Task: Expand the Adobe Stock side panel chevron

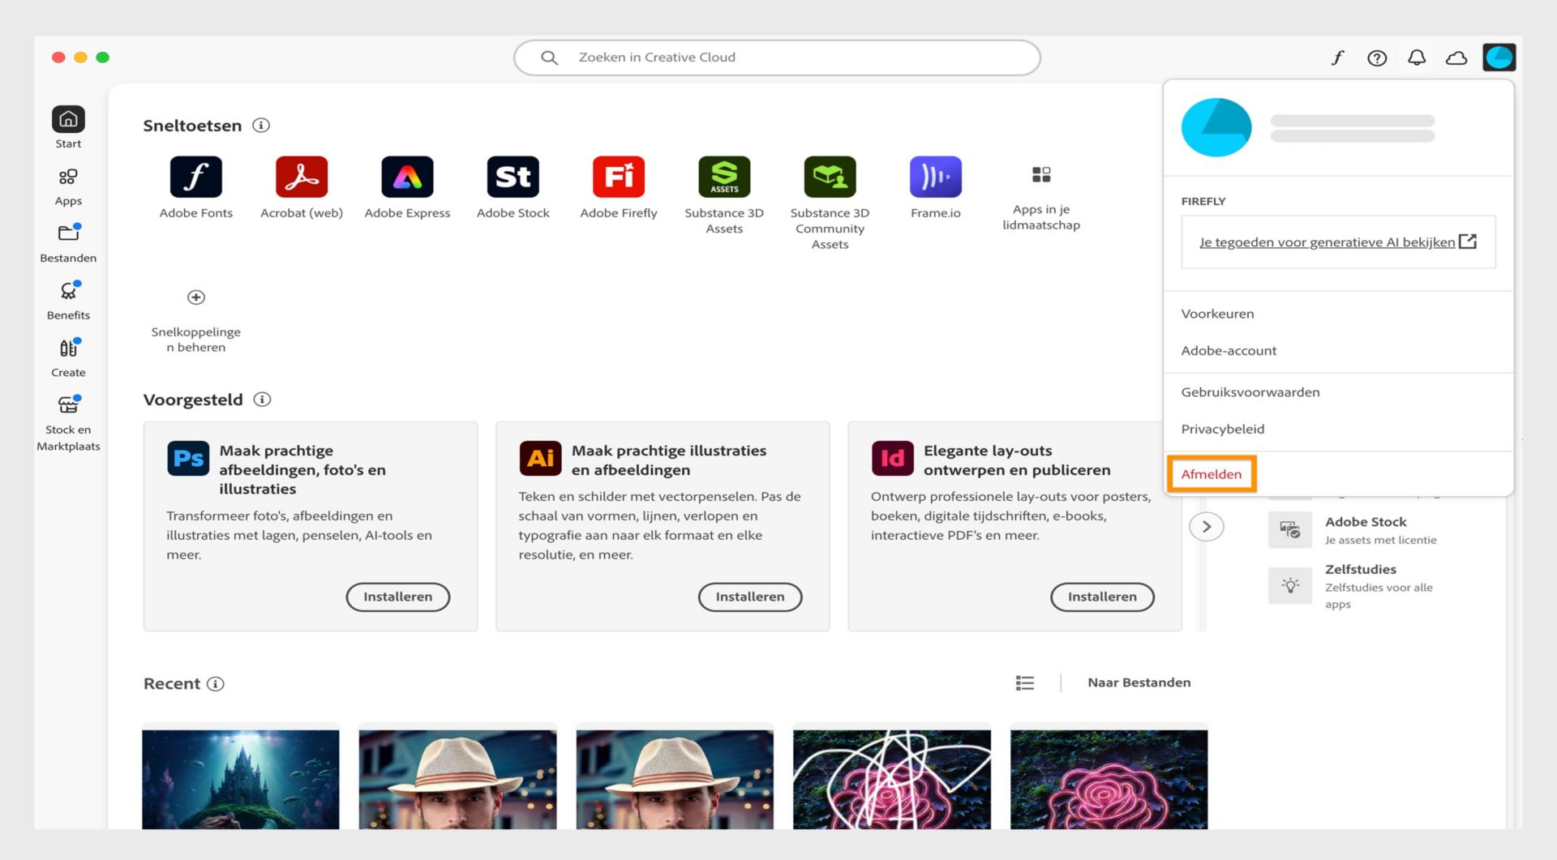Action: coord(1207,526)
